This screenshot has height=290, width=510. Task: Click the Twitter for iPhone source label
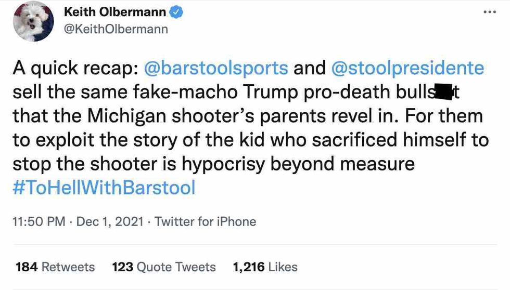(x=206, y=222)
